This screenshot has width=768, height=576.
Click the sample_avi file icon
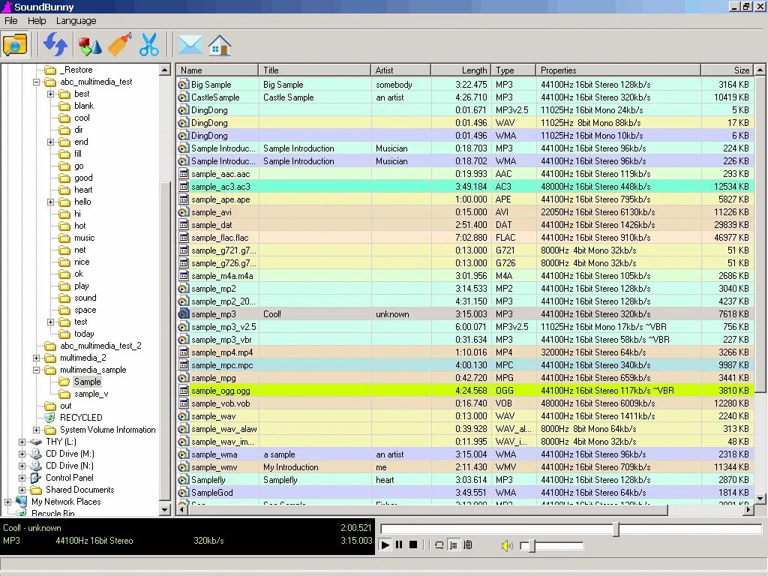tap(183, 212)
